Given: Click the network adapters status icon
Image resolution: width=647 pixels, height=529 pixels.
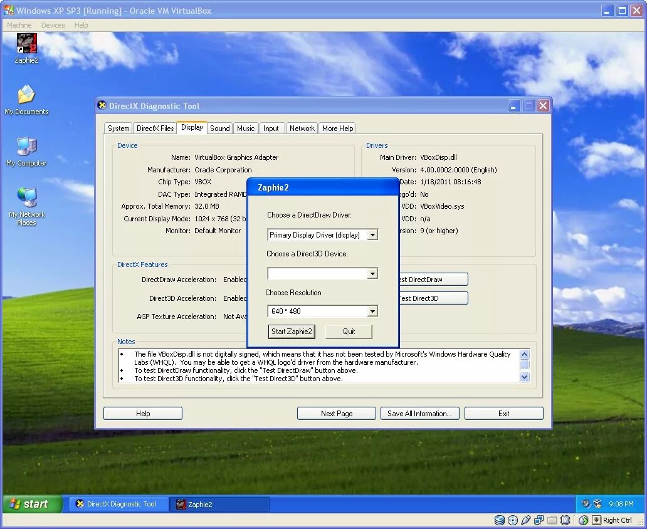Looking at the screenshot, I should tap(539, 520).
